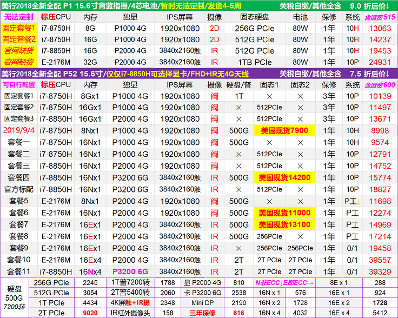398x318 pixels.
Task: Select the IR红外摄像头 option cell
Action: 129,313
